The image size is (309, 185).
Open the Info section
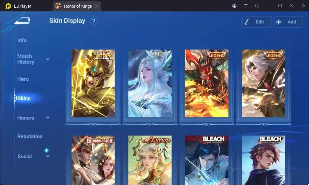(x=22, y=40)
